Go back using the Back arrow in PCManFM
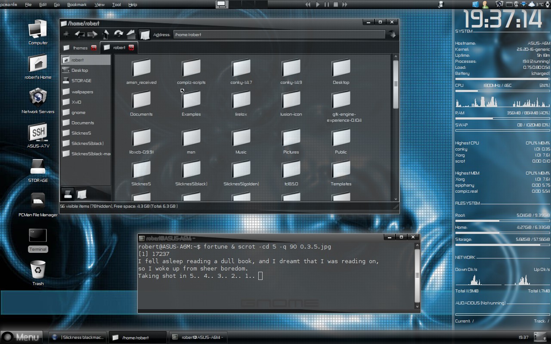 pos(79,34)
